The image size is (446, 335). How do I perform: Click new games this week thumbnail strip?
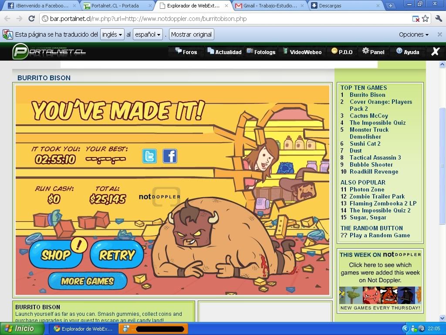tap(380, 295)
